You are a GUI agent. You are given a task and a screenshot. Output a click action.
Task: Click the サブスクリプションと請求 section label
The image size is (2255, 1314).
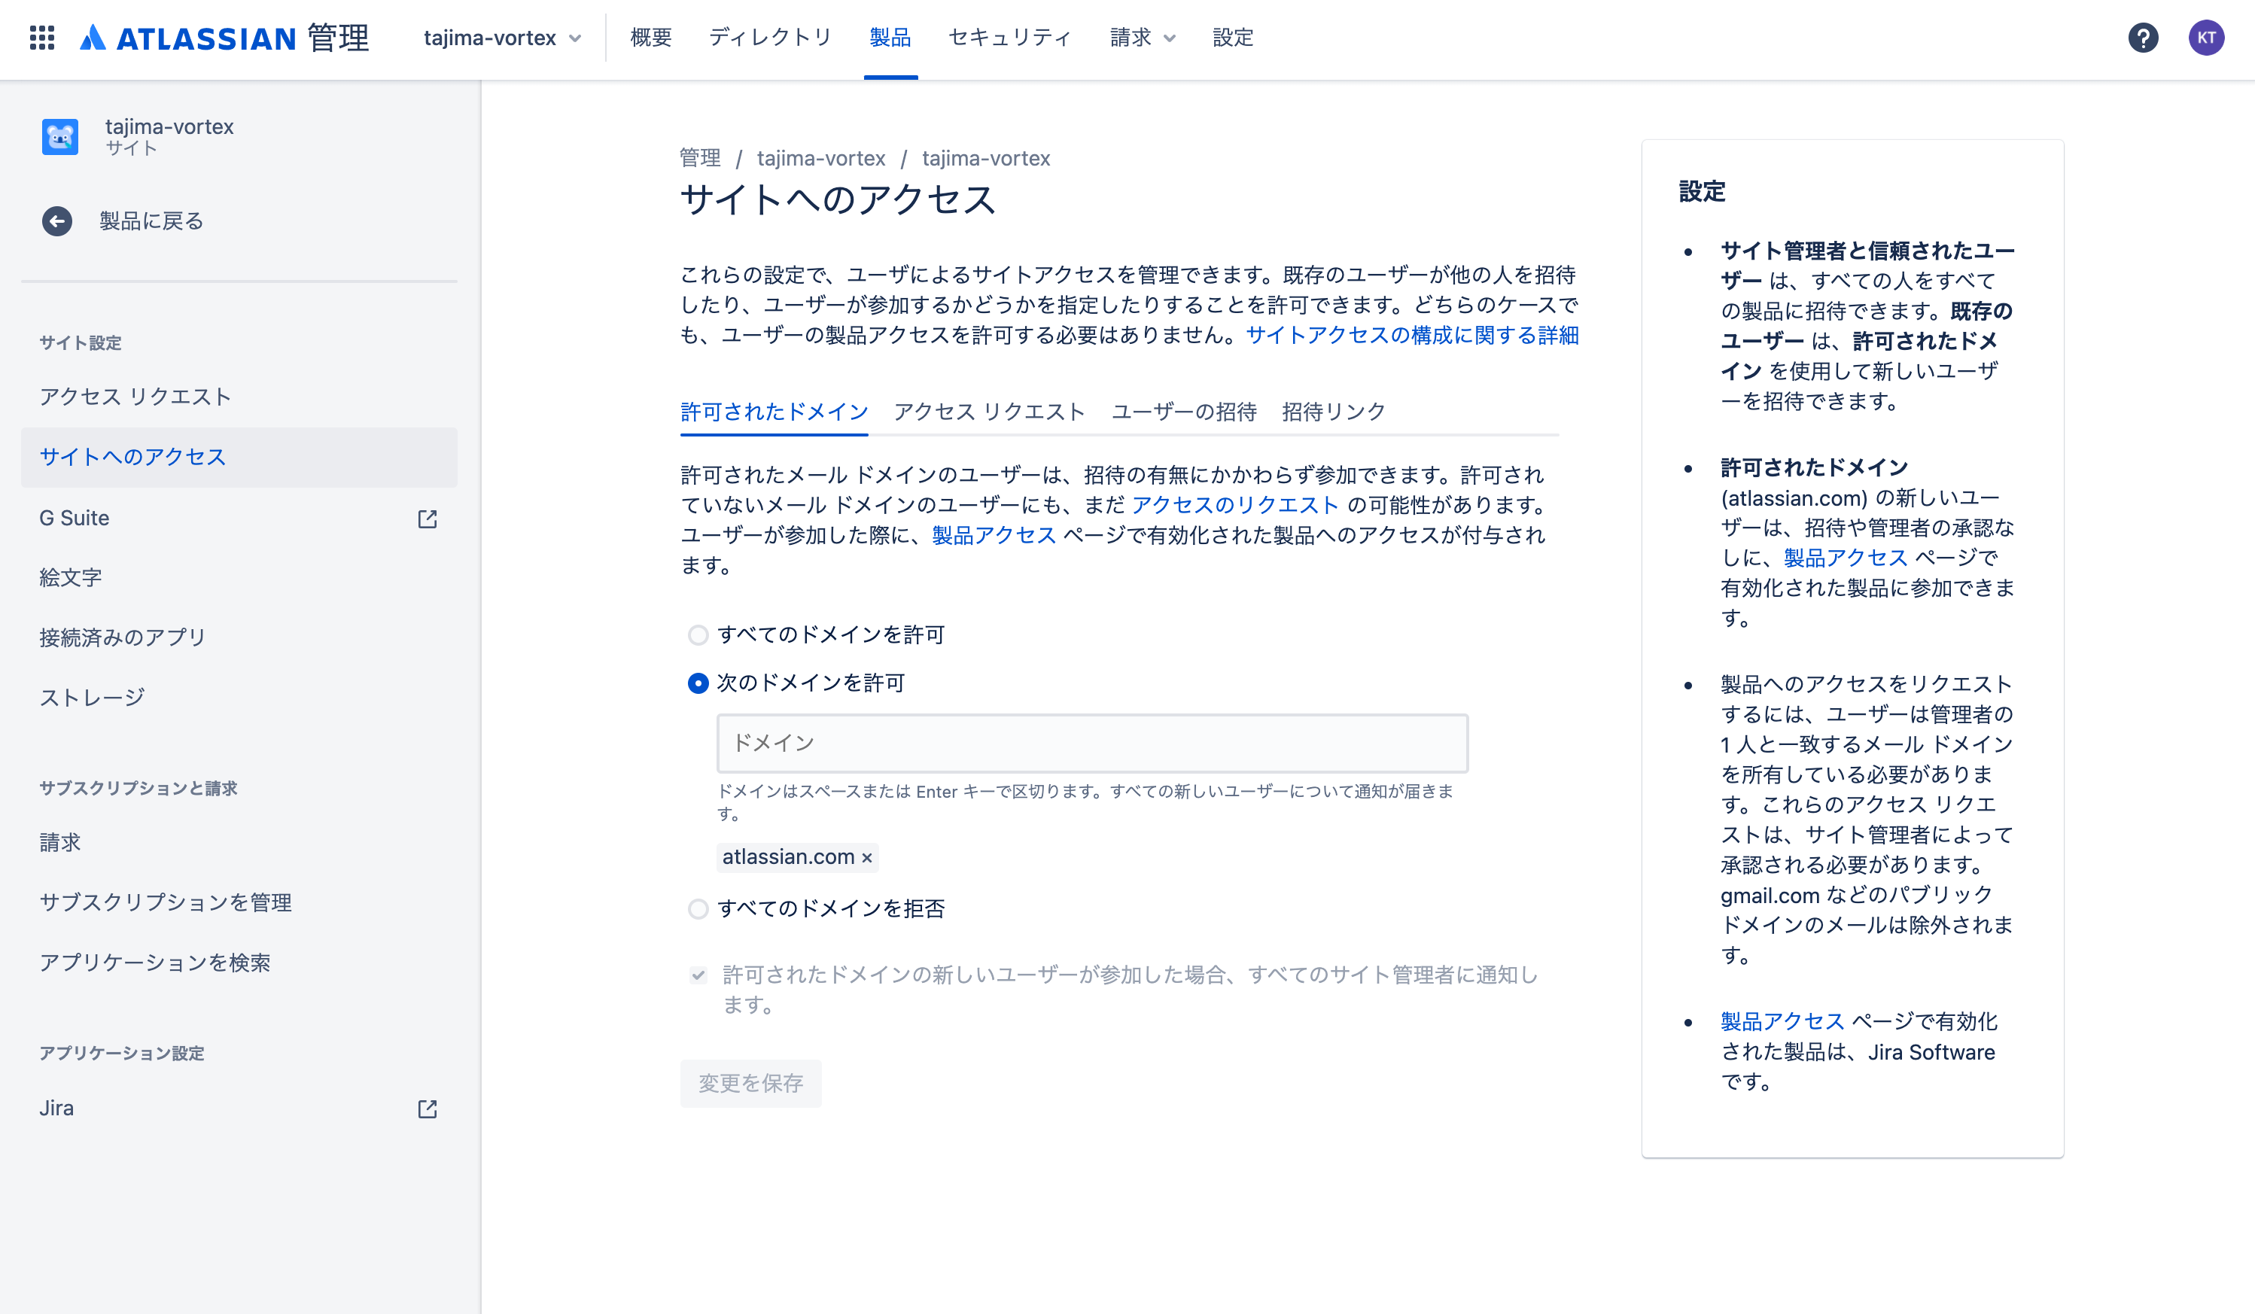[138, 788]
